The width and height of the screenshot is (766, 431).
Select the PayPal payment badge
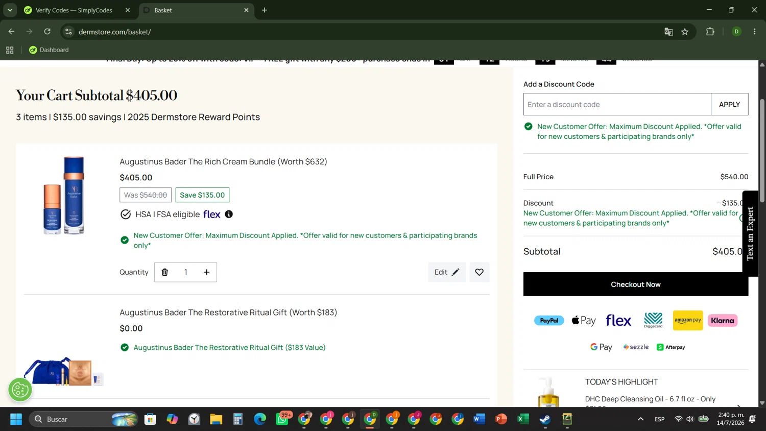pyautogui.click(x=549, y=321)
